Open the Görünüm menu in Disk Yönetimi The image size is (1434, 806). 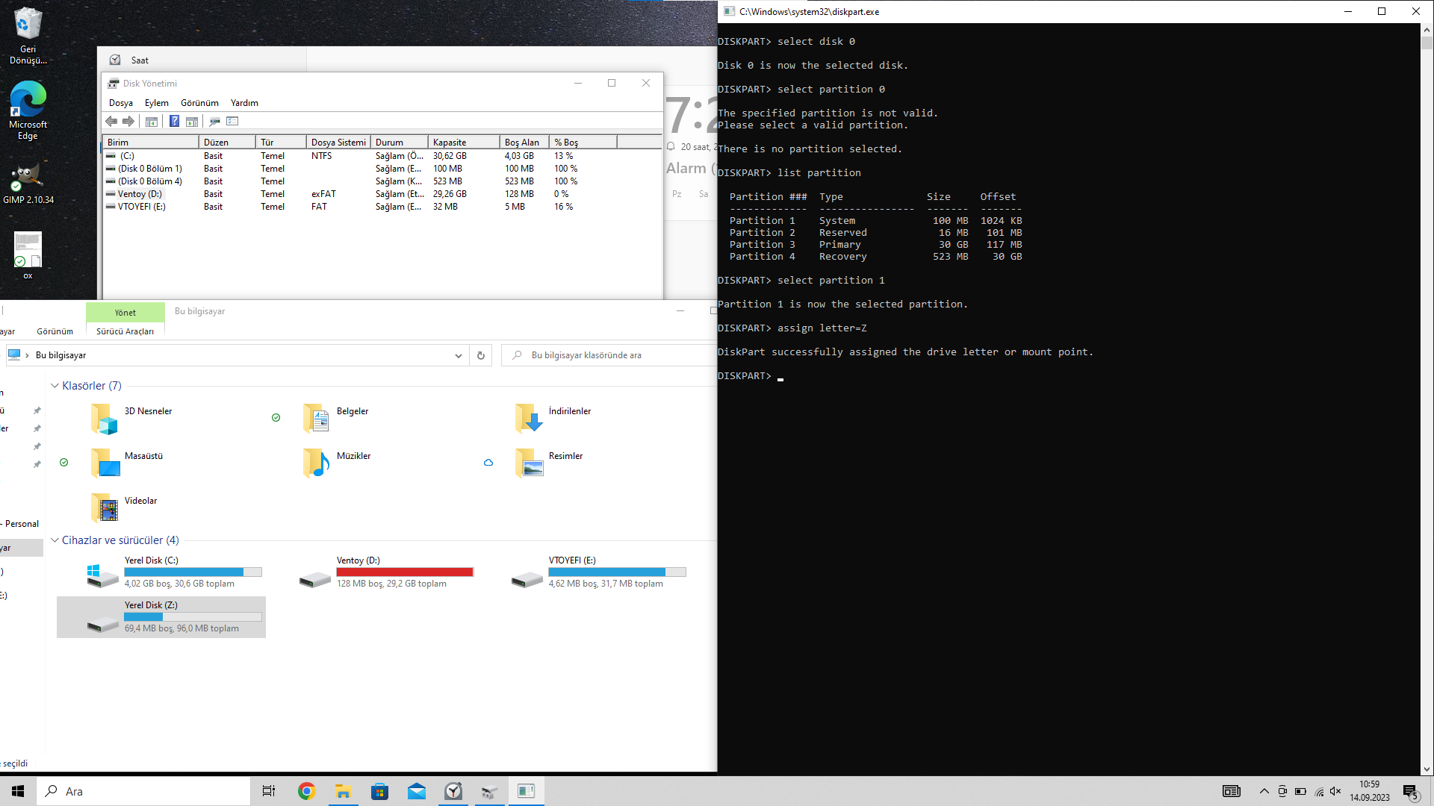(199, 103)
